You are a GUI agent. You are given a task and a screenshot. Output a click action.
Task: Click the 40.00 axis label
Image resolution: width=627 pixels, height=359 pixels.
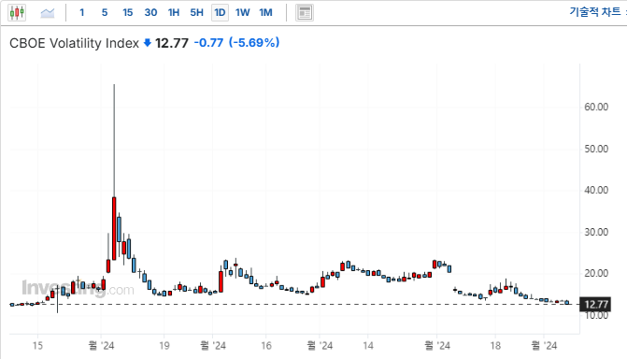click(596, 190)
